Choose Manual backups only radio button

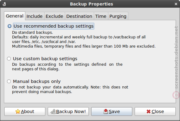pos(9,81)
